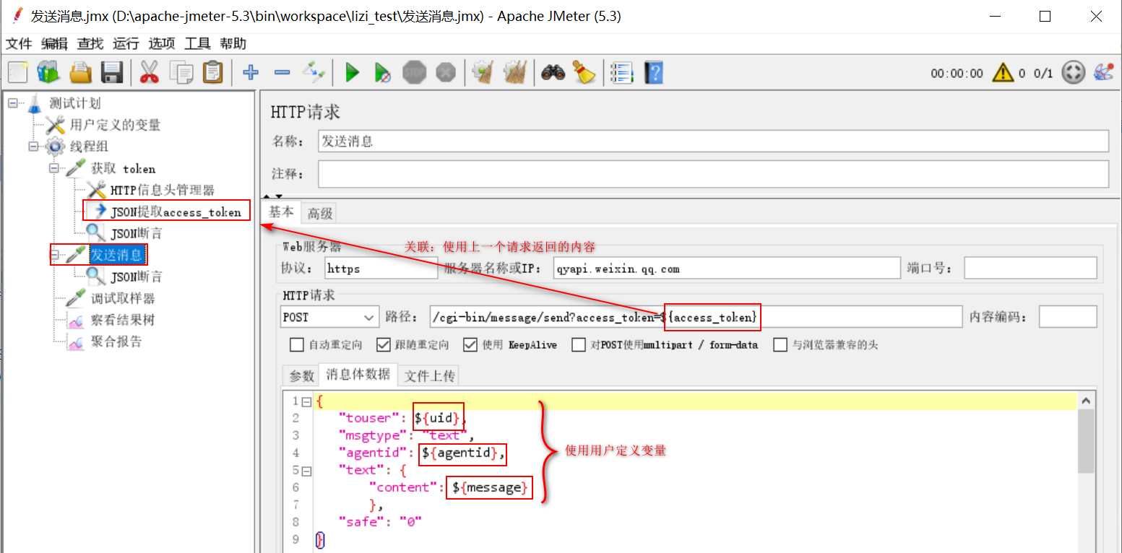This screenshot has width=1122, height=553.
Task: Click the Copy icon in toolbar
Action: pyautogui.click(x=181, y=72)
